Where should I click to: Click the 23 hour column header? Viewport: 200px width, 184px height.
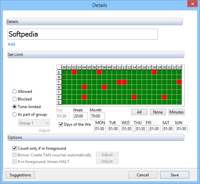tap(179, 67)
